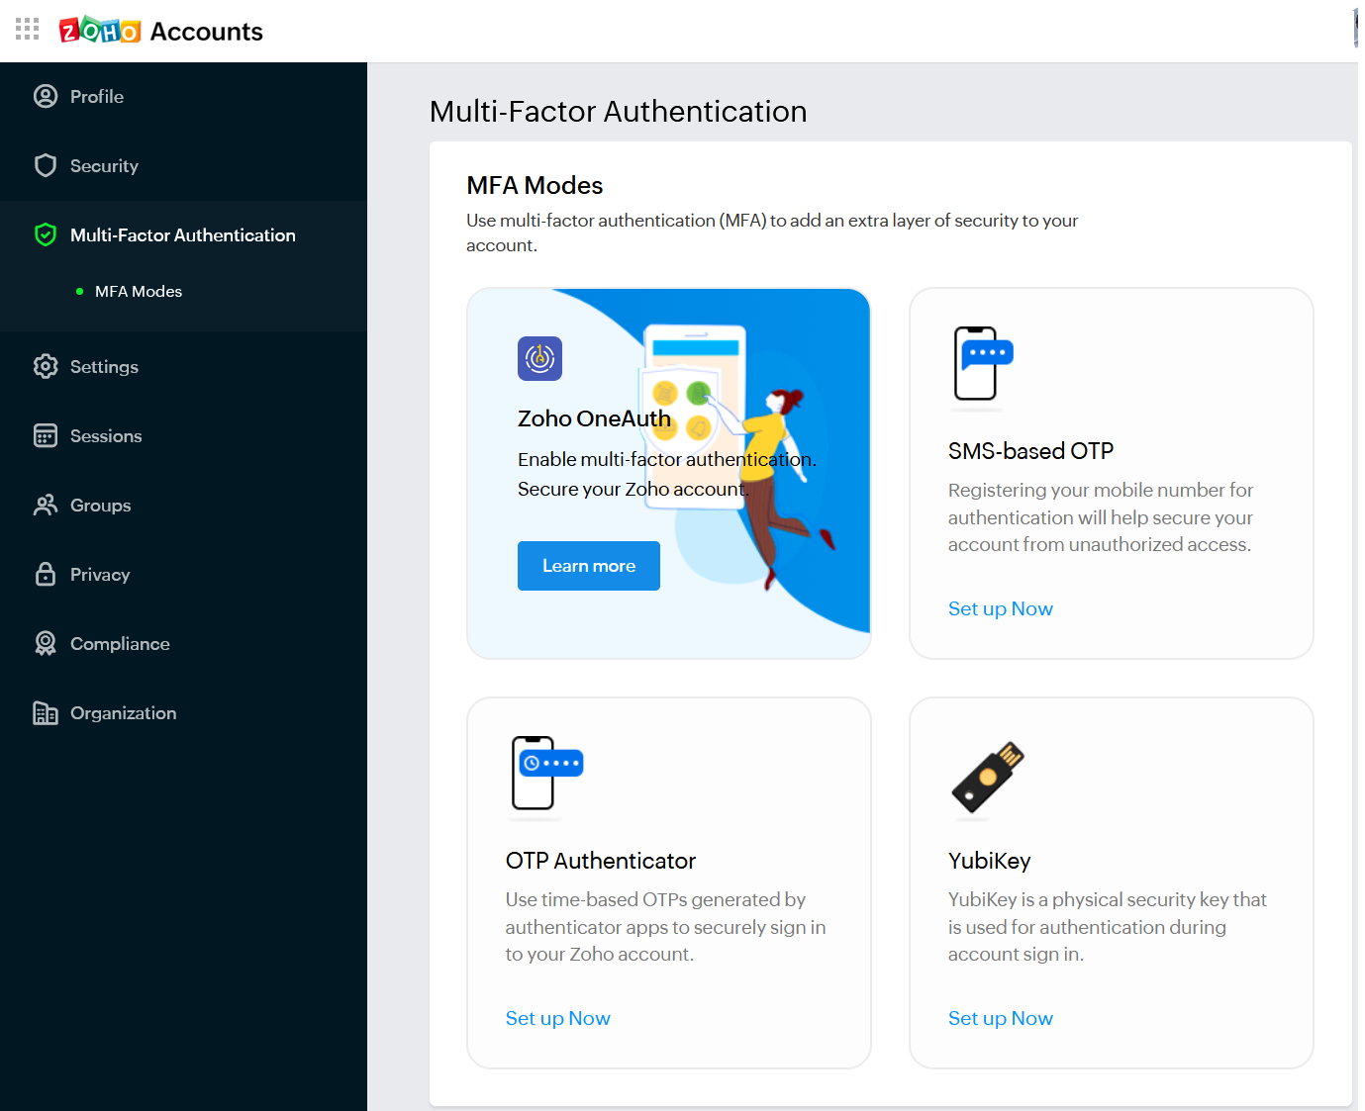Open the Organization building icon

pyautogui.click(x=46, y=712)
